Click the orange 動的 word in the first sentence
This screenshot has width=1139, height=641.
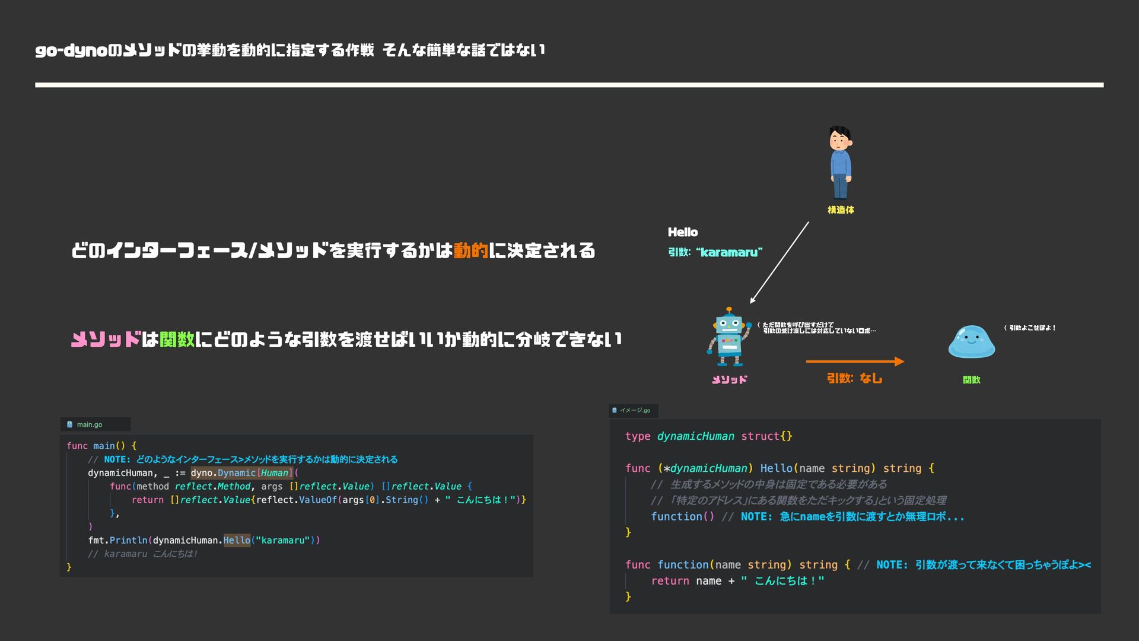(x=470, y=250)
